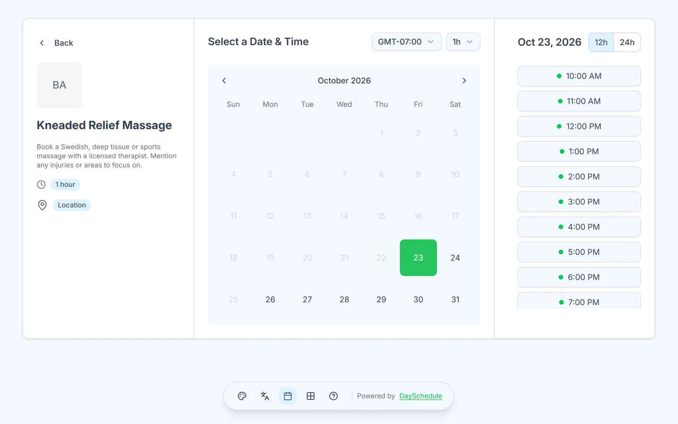Choose the 7:00 PM time slot

579,301
